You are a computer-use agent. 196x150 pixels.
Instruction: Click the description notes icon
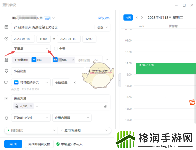click(7, 98)
